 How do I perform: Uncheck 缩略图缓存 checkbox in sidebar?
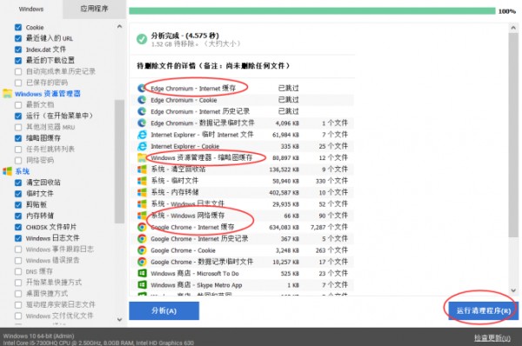point(18,138)
